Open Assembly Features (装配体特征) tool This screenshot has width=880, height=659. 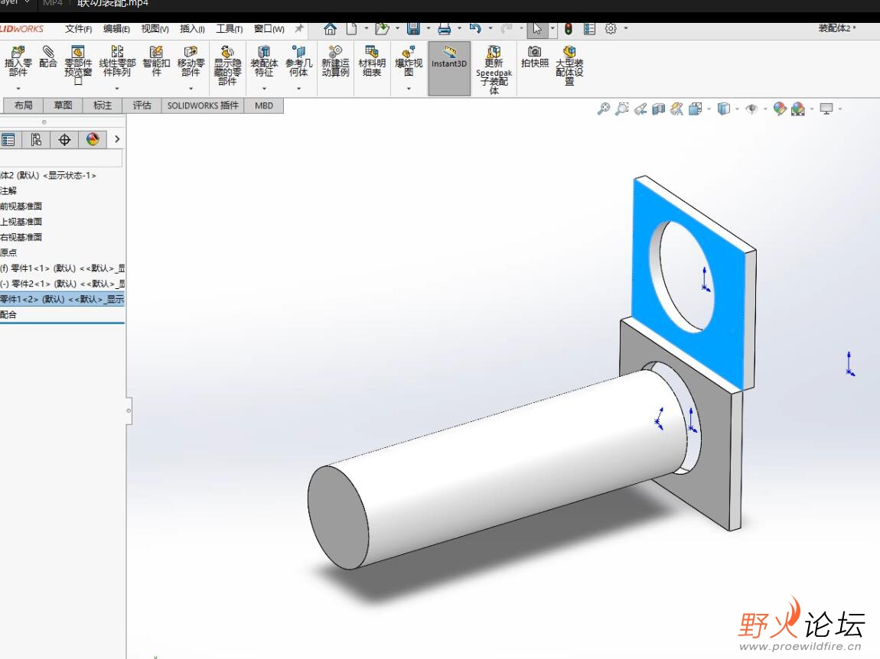coord(264,61)
